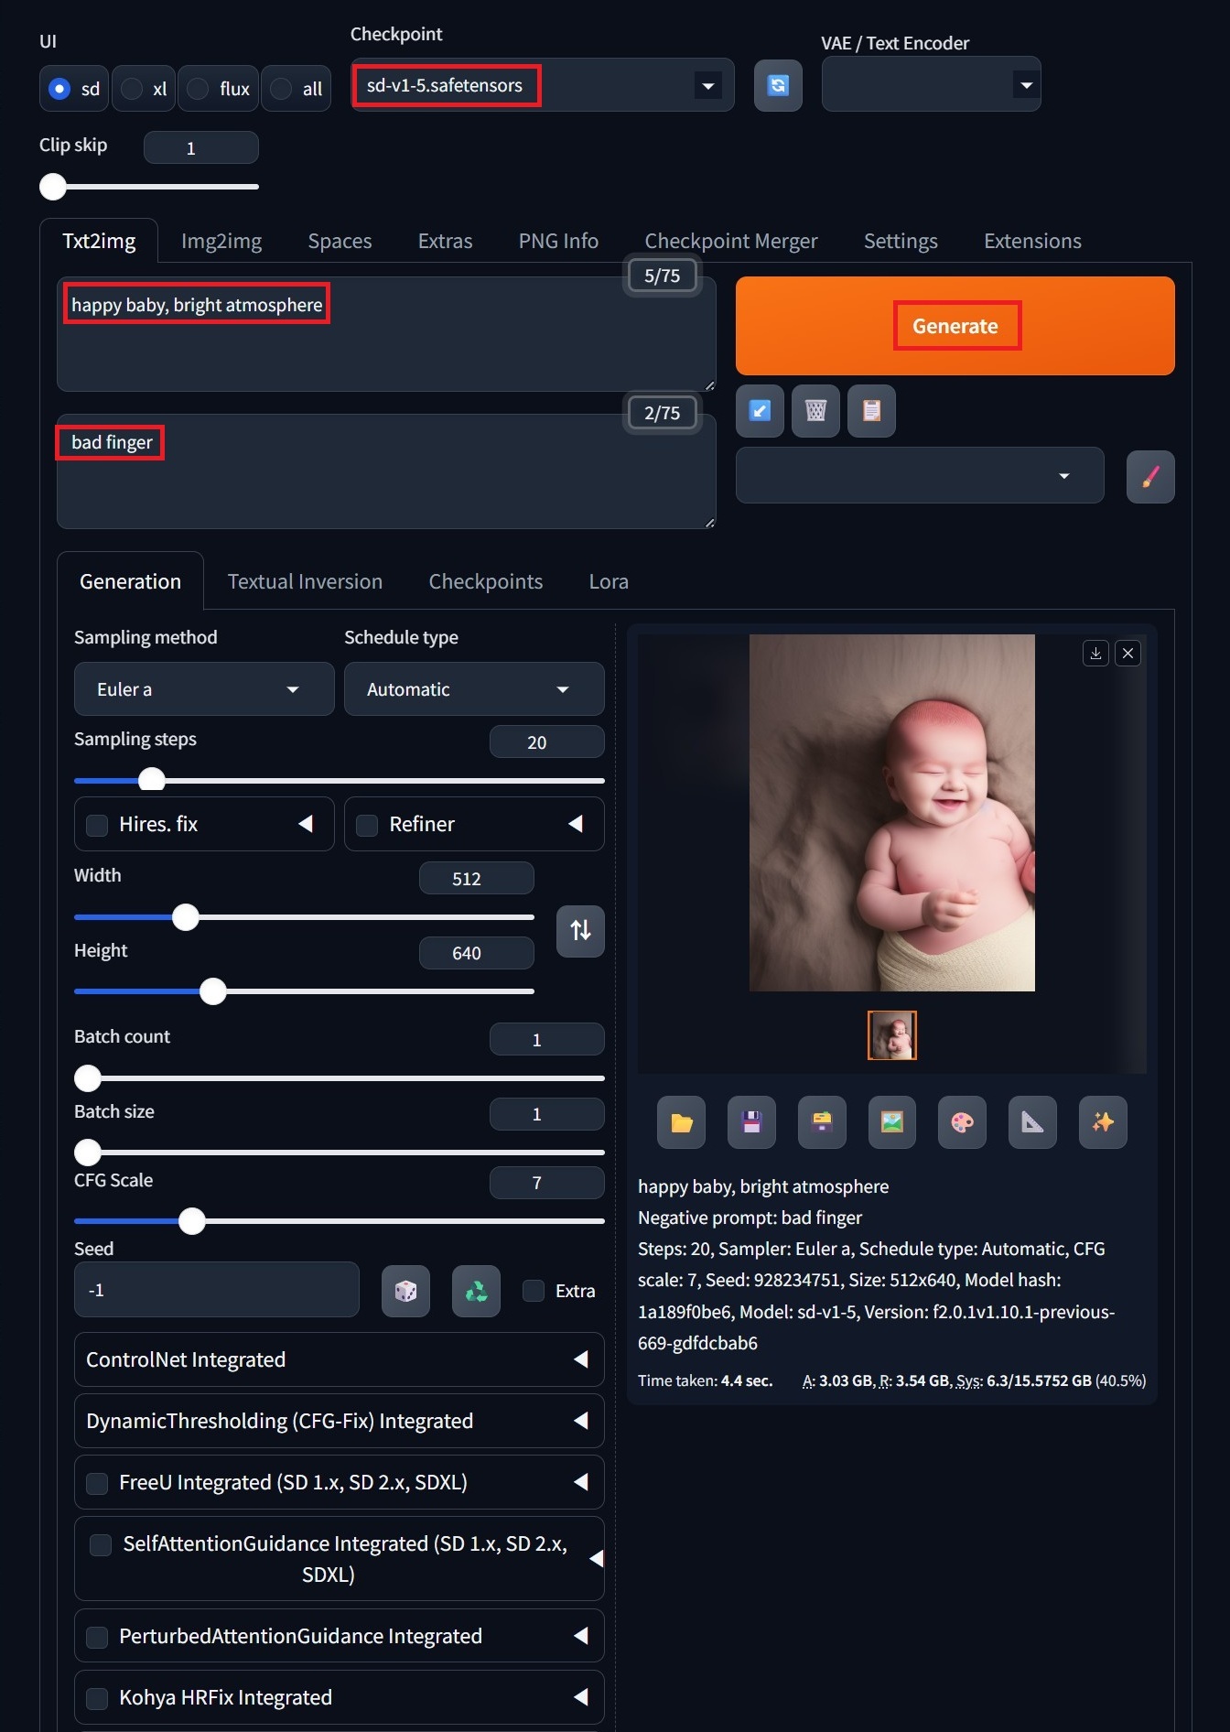Switch to Textual Inversion tab
Screen dimensions: 1230x1732
point(305,581)
